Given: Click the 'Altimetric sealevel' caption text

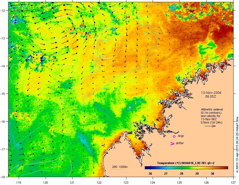Looking at the screenshot, I should click(x=212, y=109).
